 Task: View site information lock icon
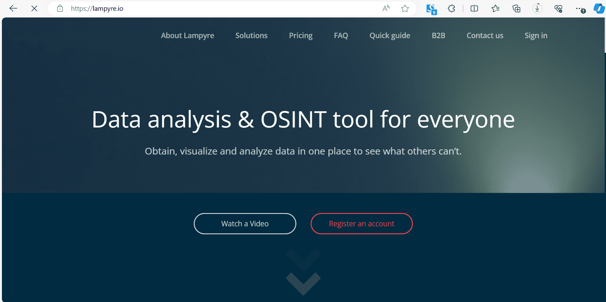click(x=60, y=9)
